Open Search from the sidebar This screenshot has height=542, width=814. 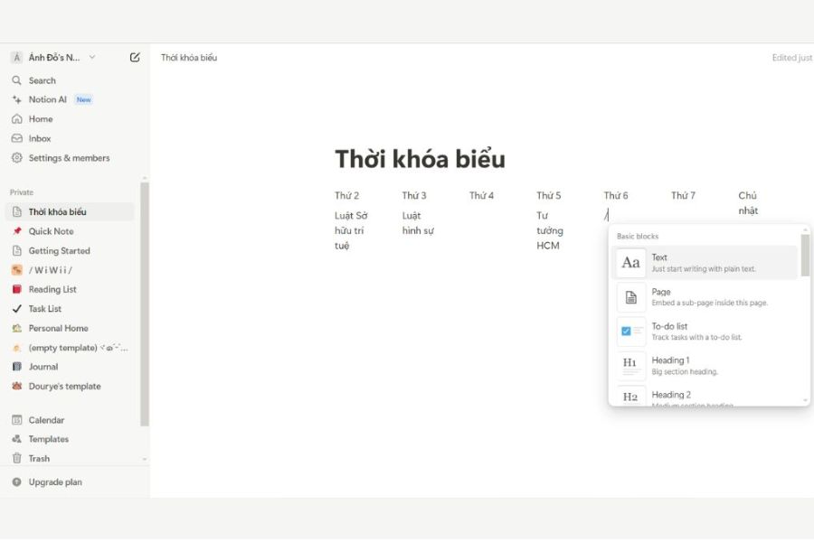[42, 80]
